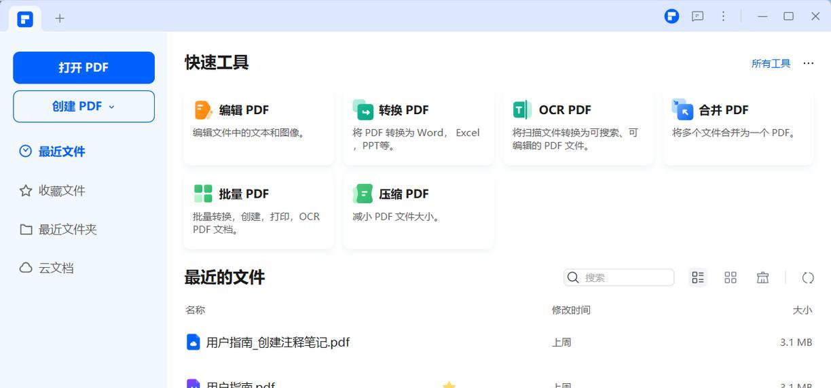This screenshot has width=831, height=388.
Task: Click the 转换 PDF green arrow icon
Action: click(x=363, y=109)
